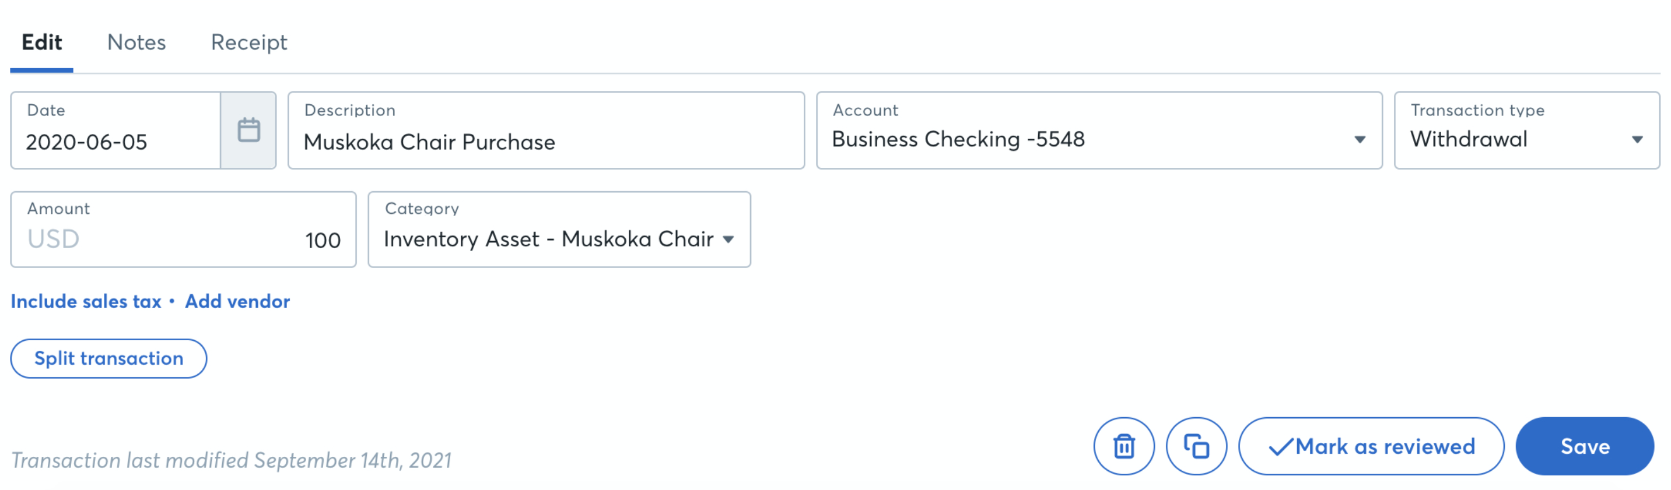Expand the Transaction type dropdown

tap(1637, 139)
